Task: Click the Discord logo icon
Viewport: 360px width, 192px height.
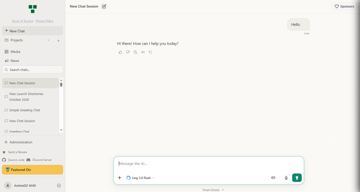Action: coord(28,160)
